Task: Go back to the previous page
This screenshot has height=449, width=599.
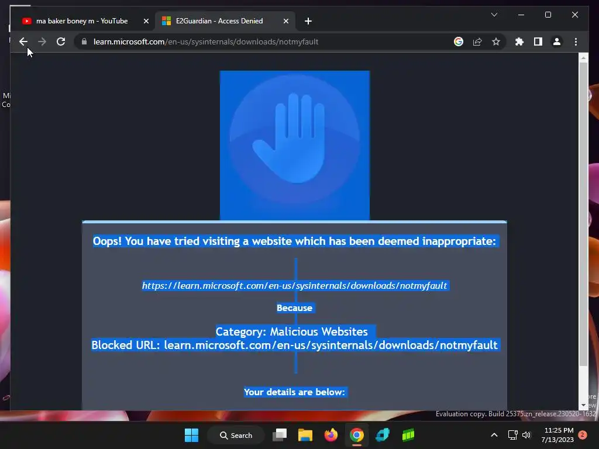Action: [23, 42]
